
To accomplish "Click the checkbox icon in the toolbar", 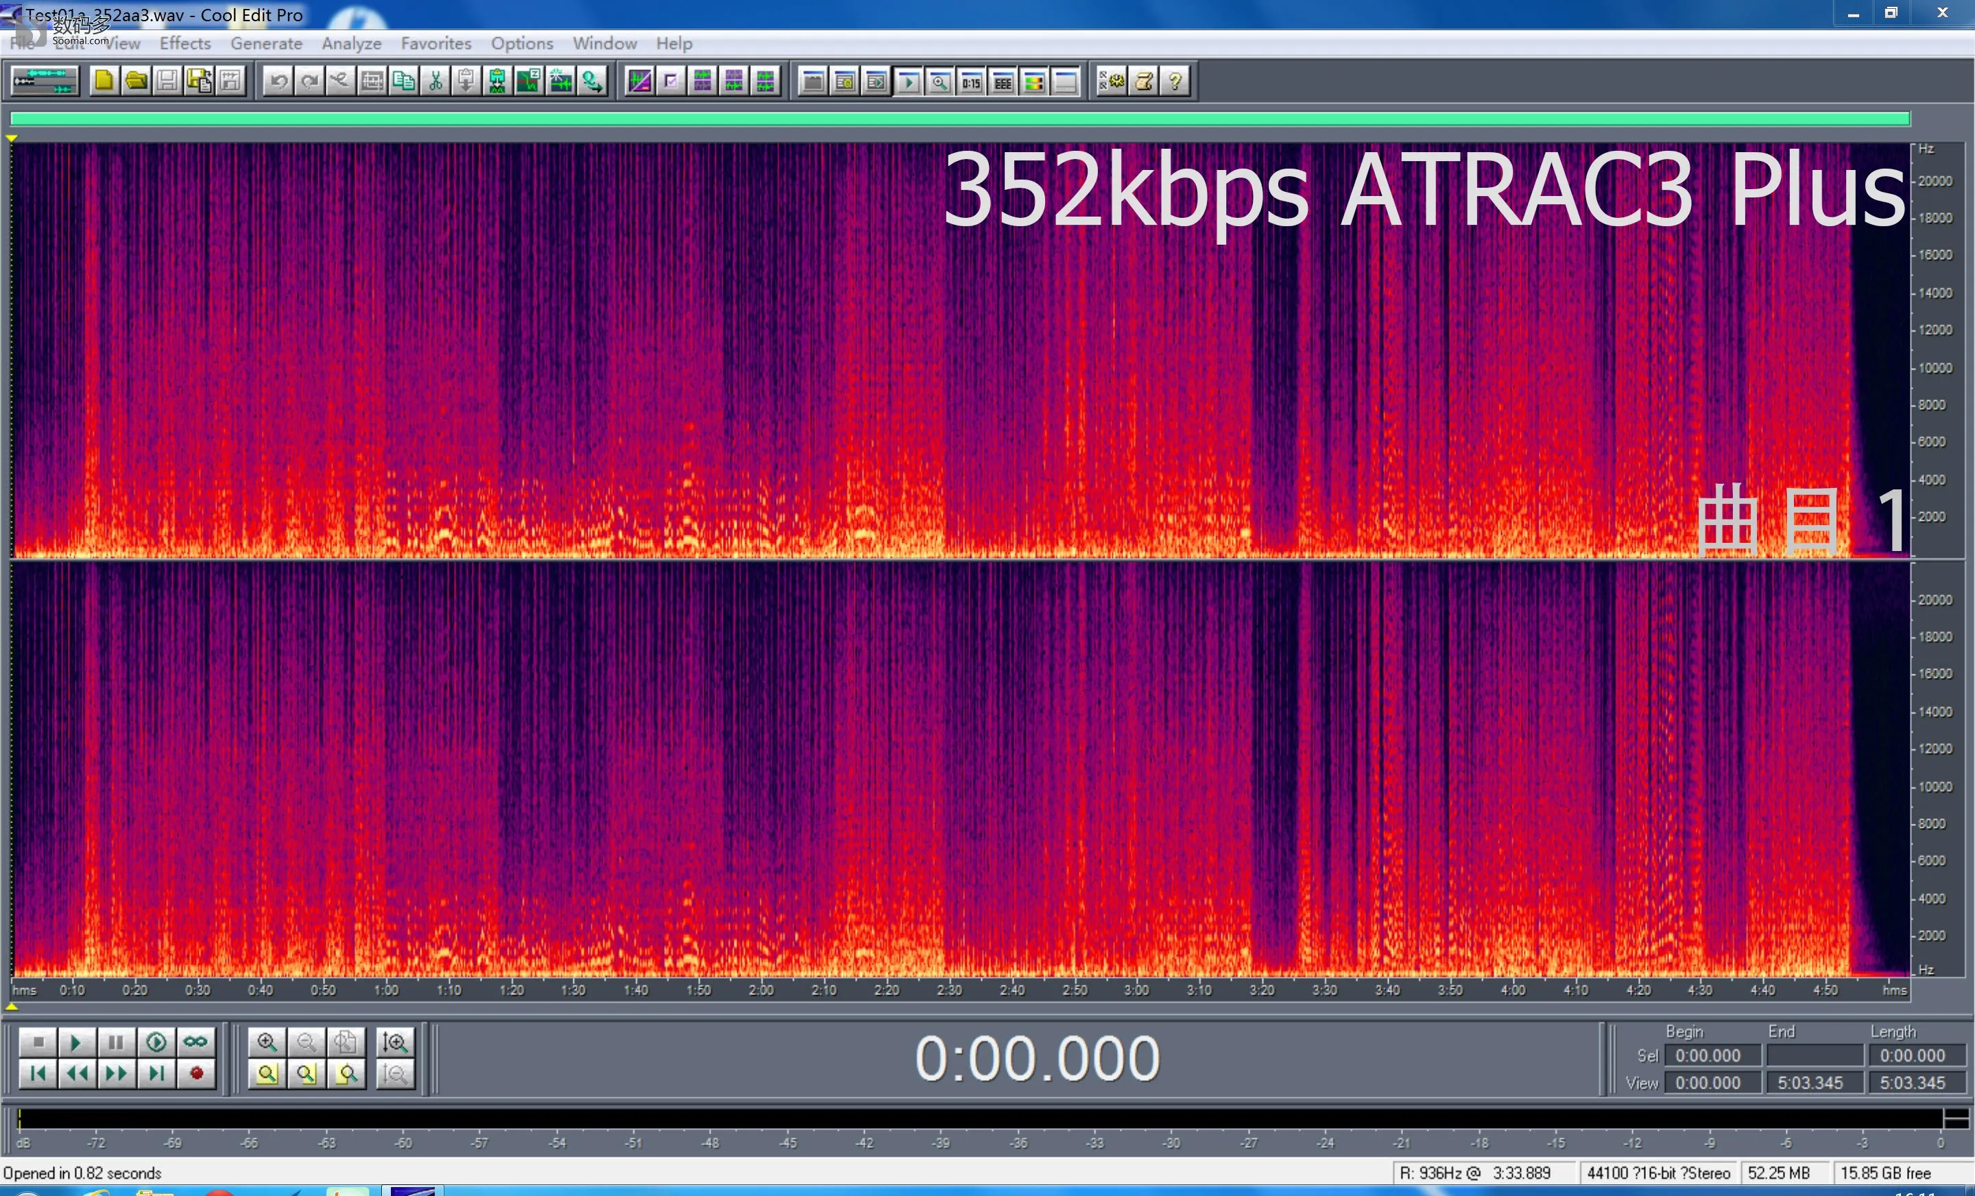I will coord(671,81).
